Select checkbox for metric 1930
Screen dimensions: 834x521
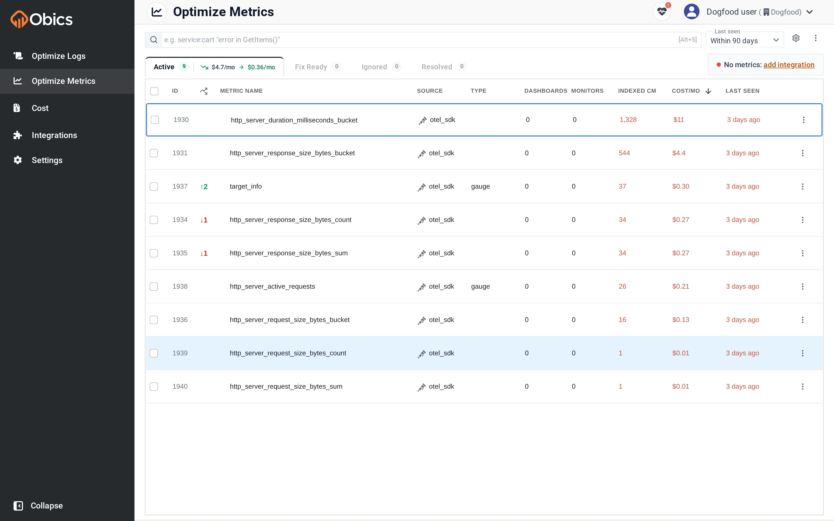point(155,120)
